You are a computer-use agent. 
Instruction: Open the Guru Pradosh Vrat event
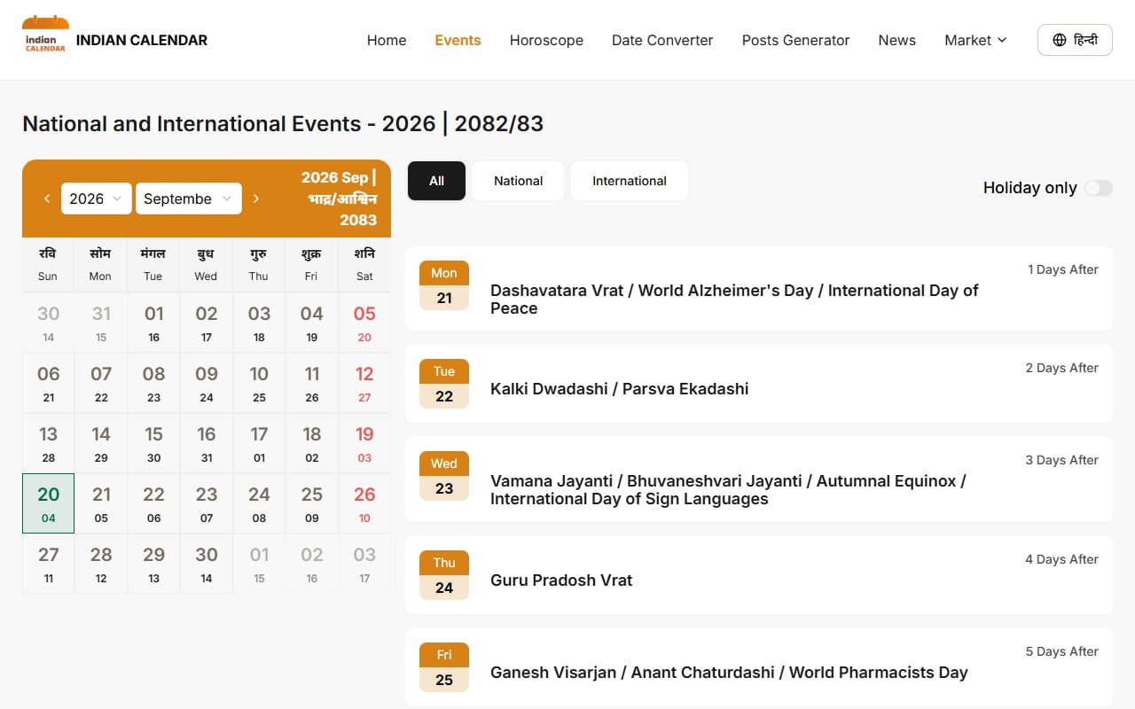(759, 574)
